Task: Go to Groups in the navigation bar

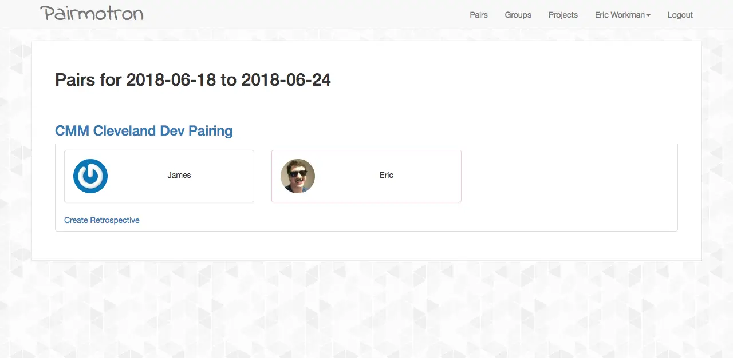Action: [x=518, y=15]
